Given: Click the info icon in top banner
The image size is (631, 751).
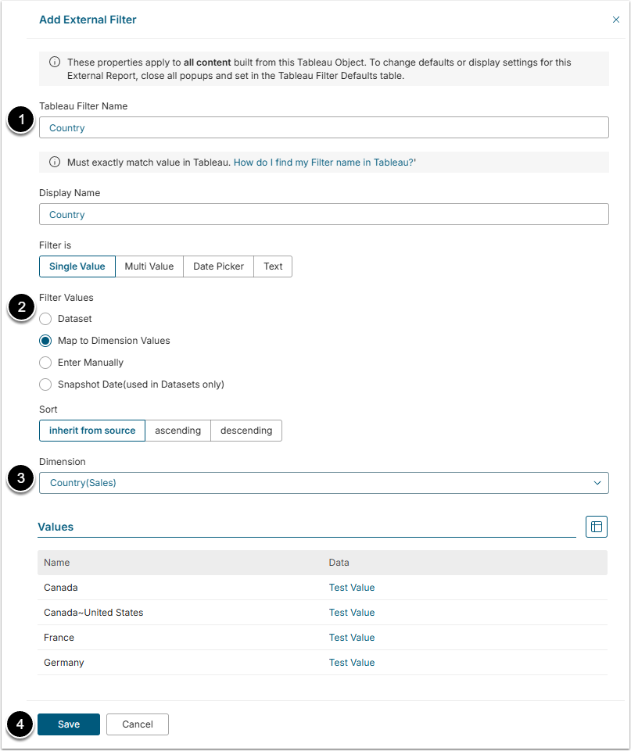Looking at the screenshot, I should pyautogui.click(x=55, y=62).
